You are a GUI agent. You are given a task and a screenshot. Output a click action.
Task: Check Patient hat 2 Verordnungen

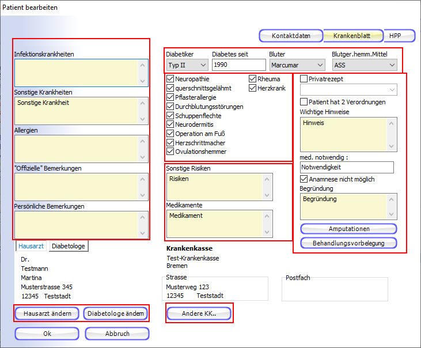click(x=304, y=102)
